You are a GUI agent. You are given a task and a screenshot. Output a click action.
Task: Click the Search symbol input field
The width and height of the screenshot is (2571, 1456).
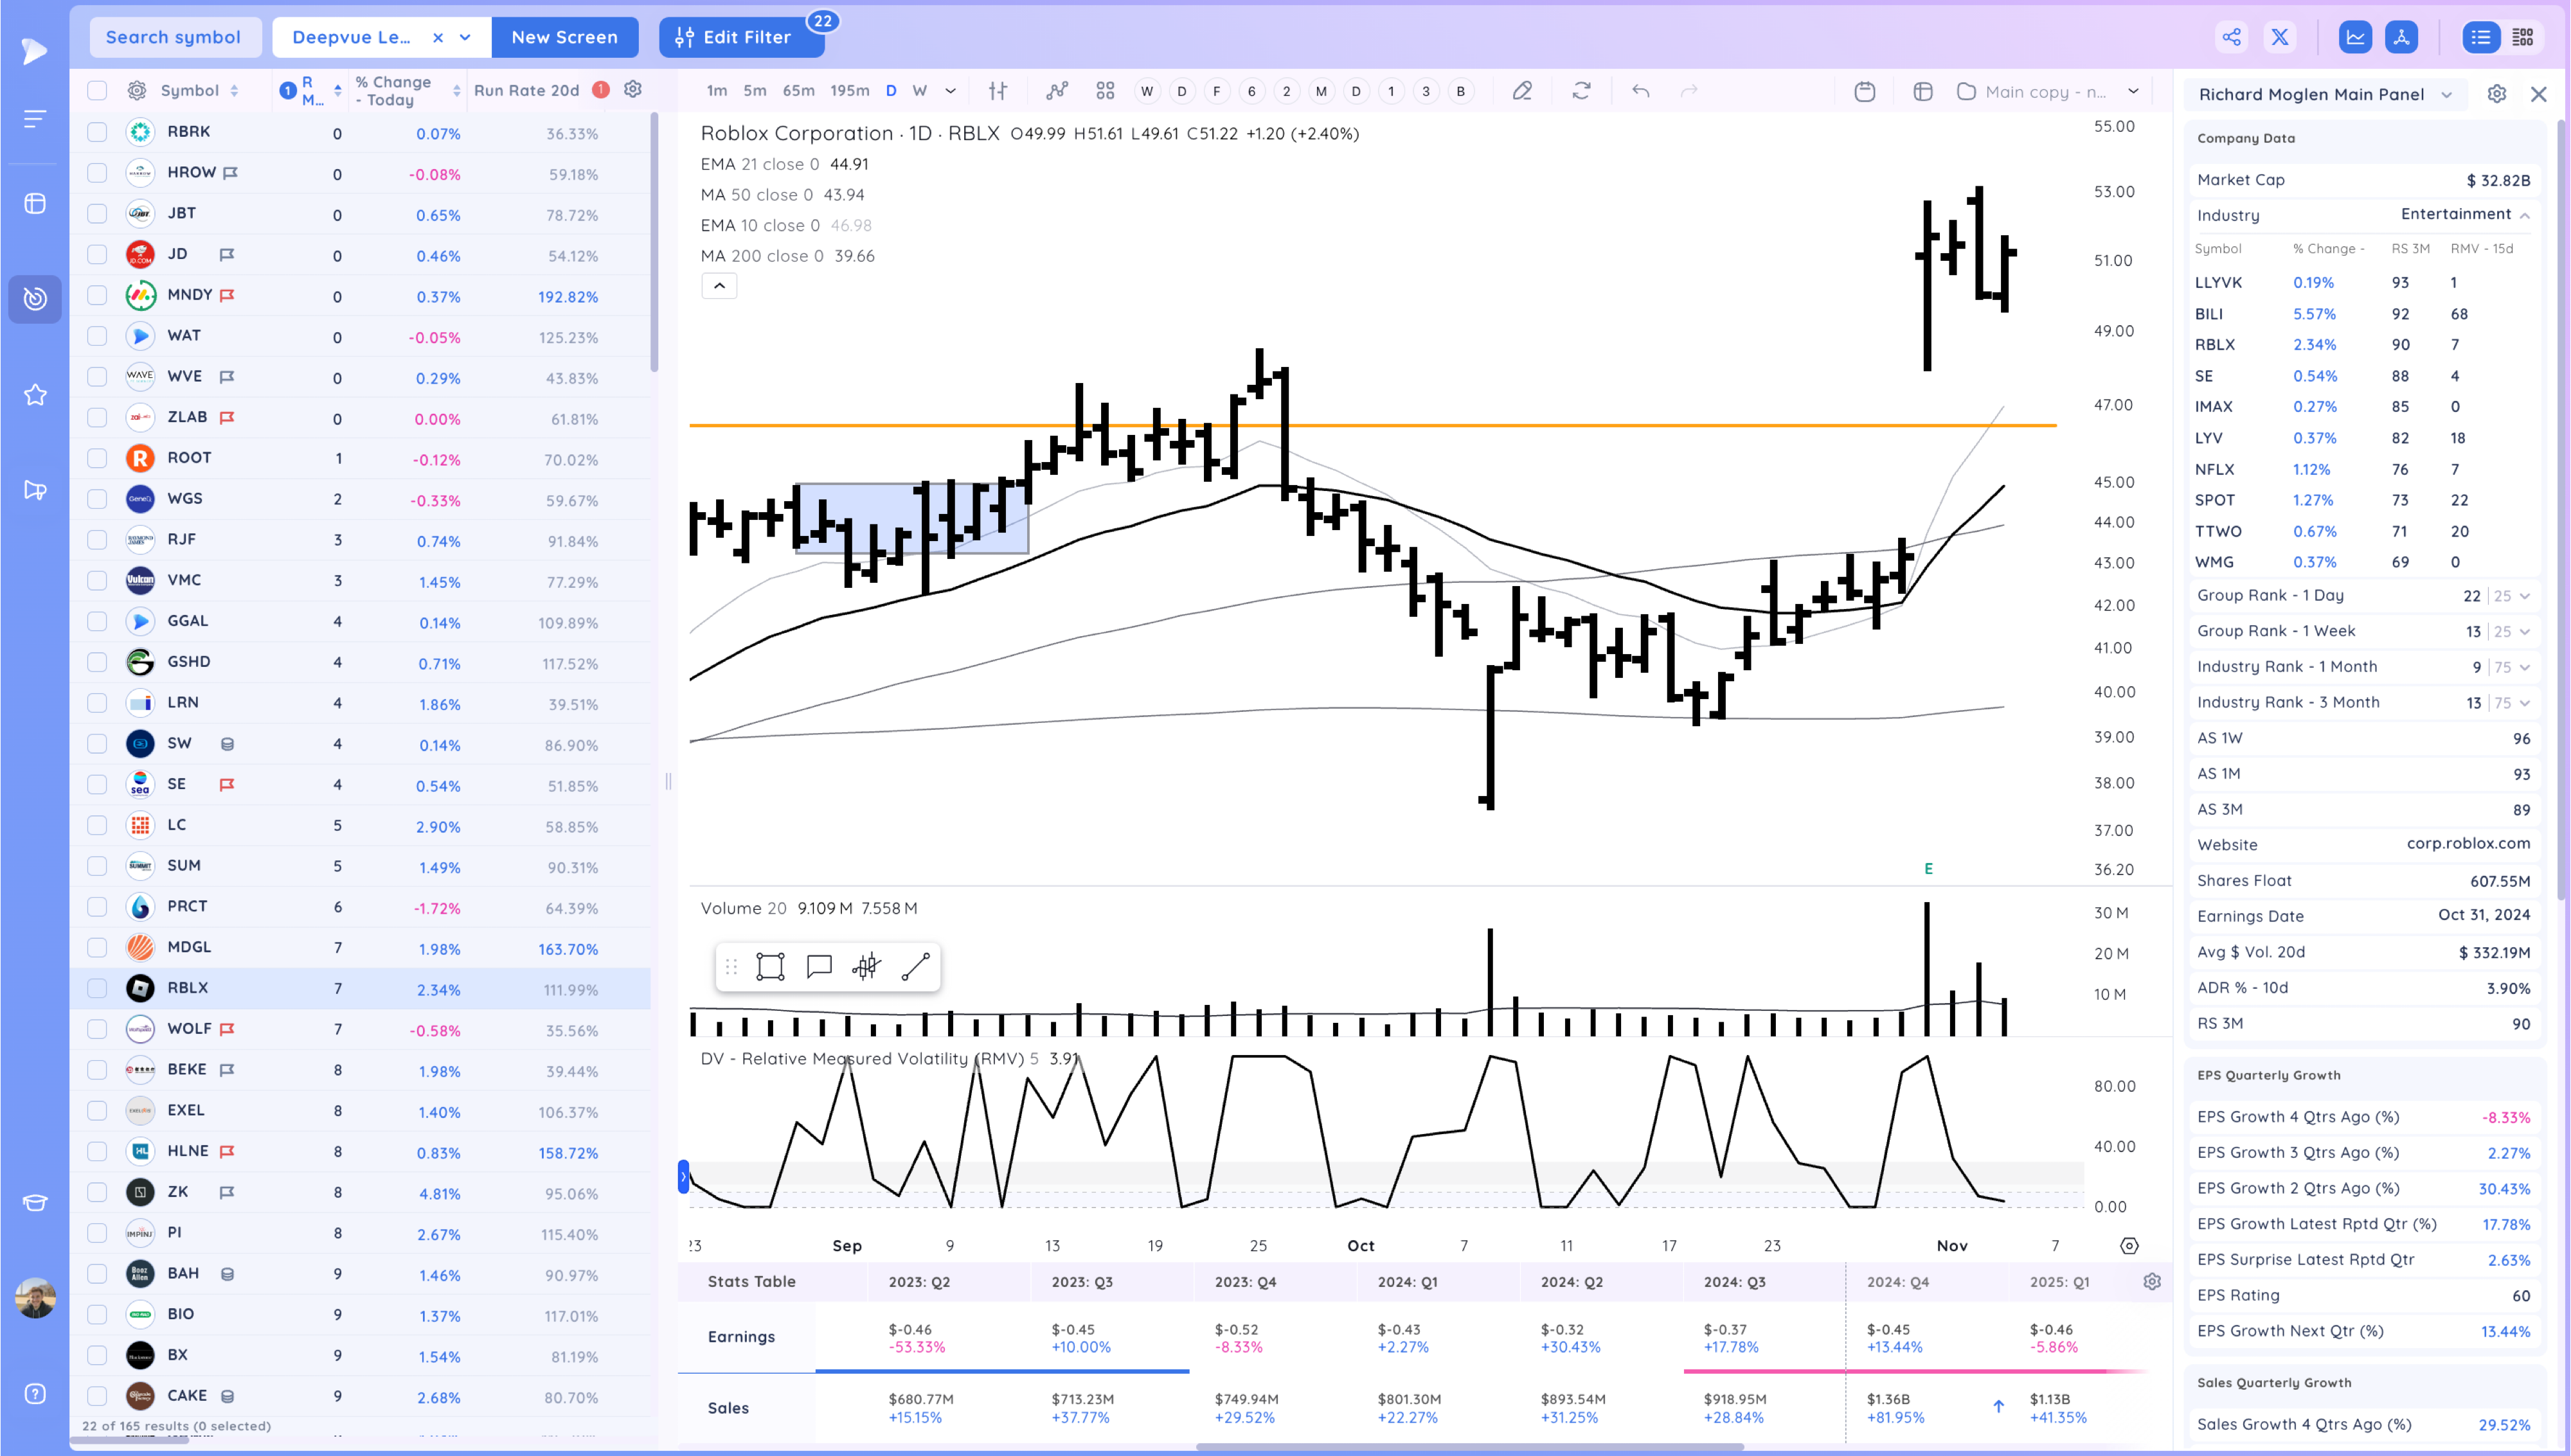(173, 37)
